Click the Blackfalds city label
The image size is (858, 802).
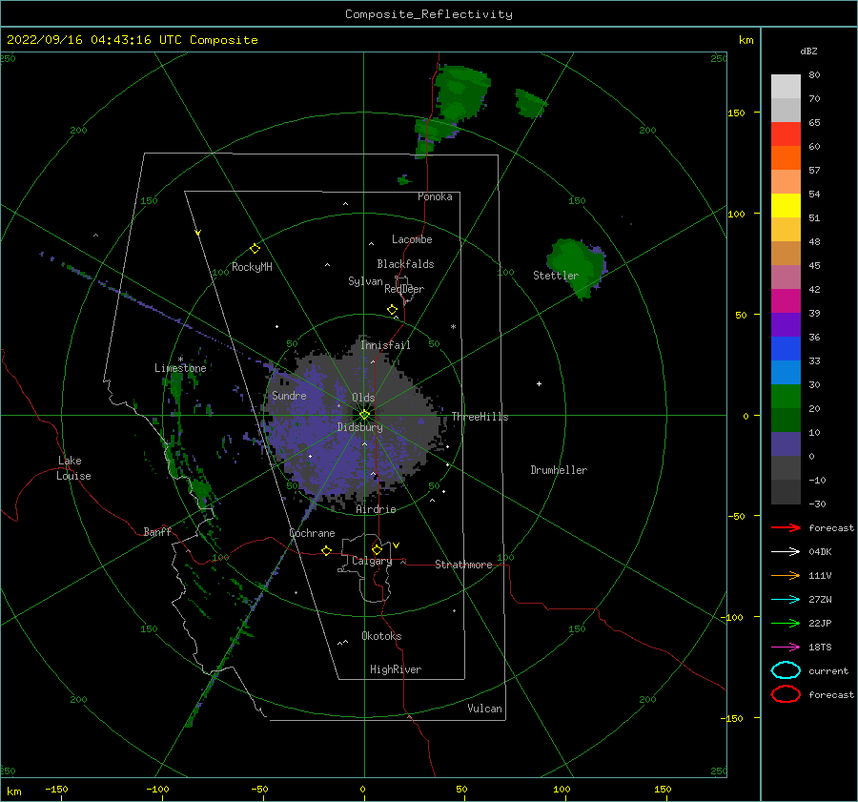point(405,264)
